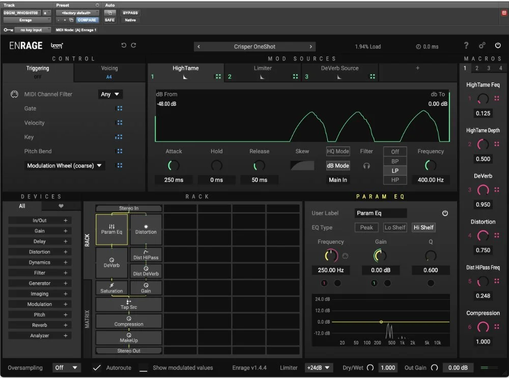Screen dimensions: 509x378
Task: Open the MIDI Channel Filter Any dropdown
Action: (110, 94)
